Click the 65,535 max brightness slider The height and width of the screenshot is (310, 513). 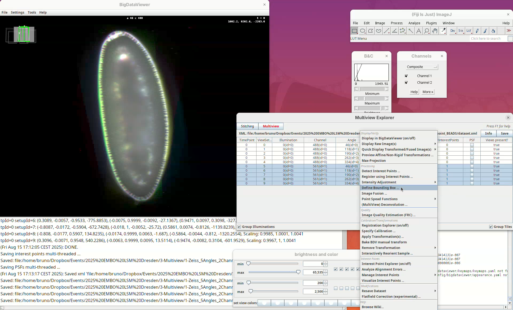click(298, 272)
